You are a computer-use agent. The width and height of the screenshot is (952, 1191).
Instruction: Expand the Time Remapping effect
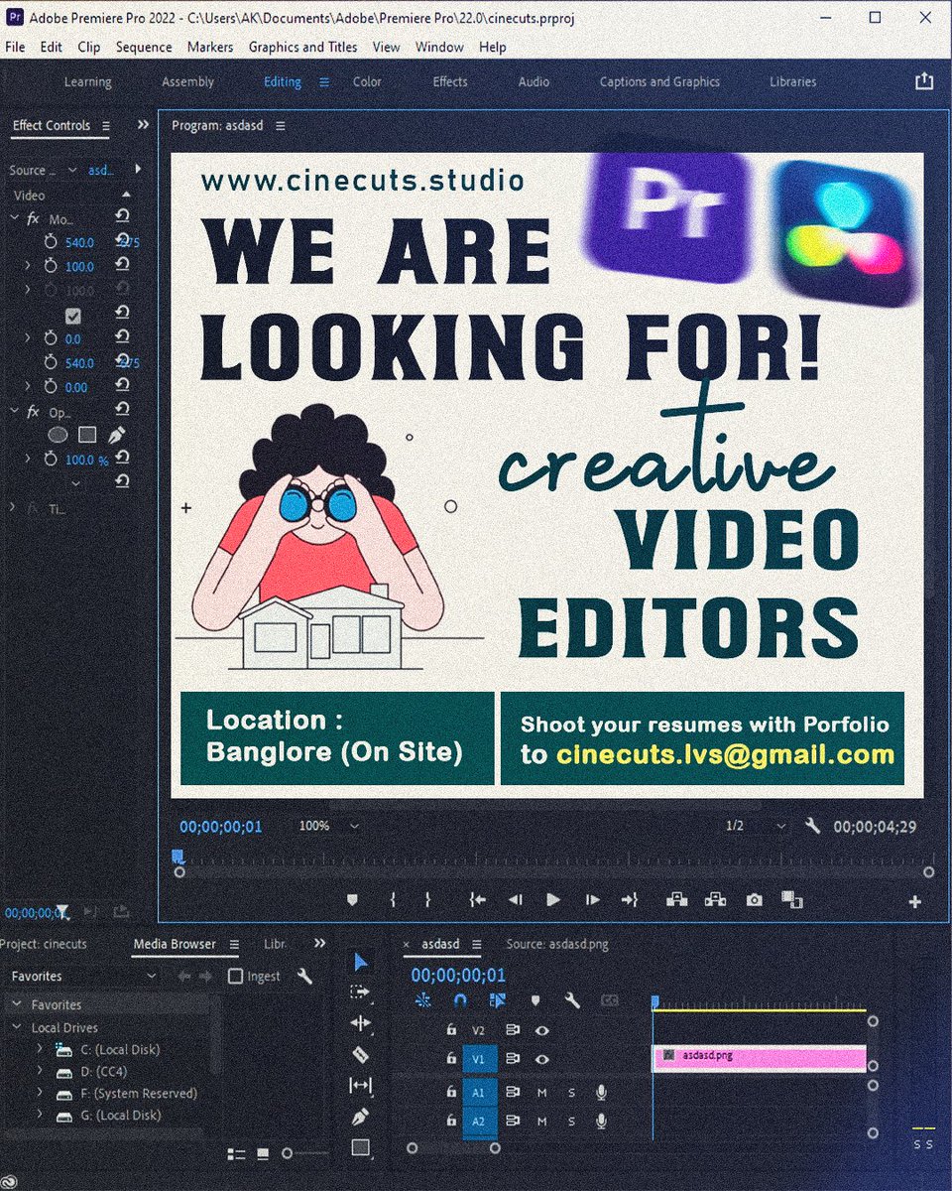14,507
